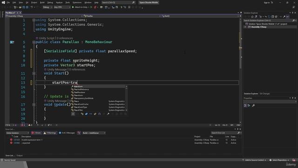The height and width of the screenshot is (168, 298).
Task: Open the Debug menu
Action: (x=50, y=2)
